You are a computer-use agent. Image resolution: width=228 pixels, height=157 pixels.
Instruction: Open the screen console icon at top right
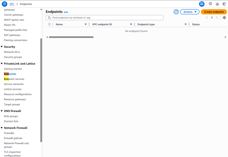[224, 4]
